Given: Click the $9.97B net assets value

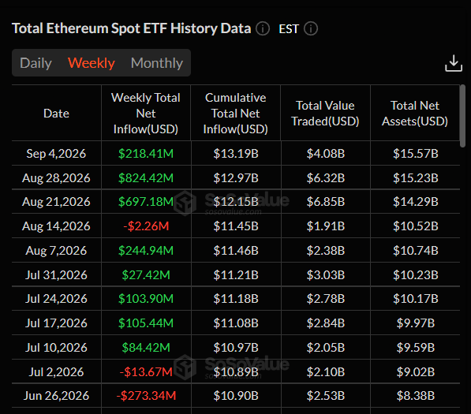Looking at the screenshot, I should point(416,323).
